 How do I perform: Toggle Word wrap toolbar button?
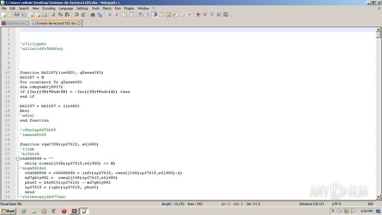coord(141,15)
